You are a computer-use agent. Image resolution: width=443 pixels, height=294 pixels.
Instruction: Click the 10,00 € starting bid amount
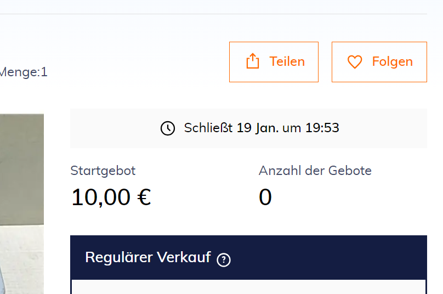tap(111, 197)
